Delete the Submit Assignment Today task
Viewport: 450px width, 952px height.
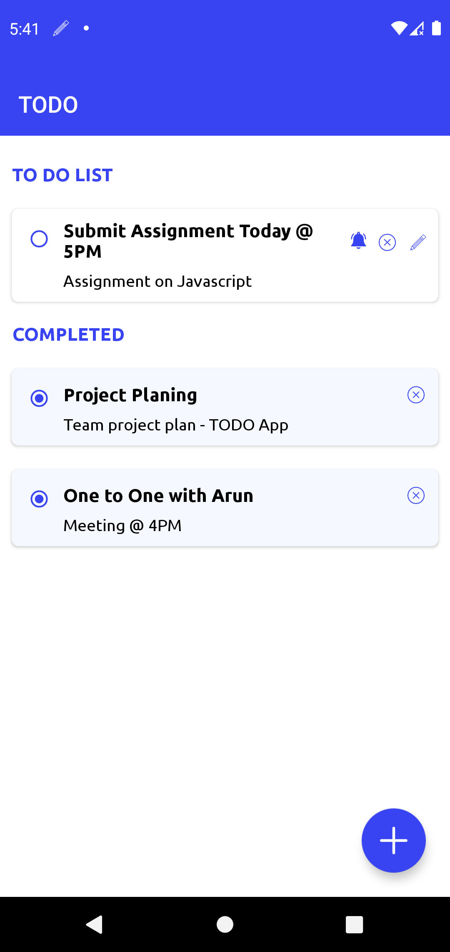tap(387, 242)
